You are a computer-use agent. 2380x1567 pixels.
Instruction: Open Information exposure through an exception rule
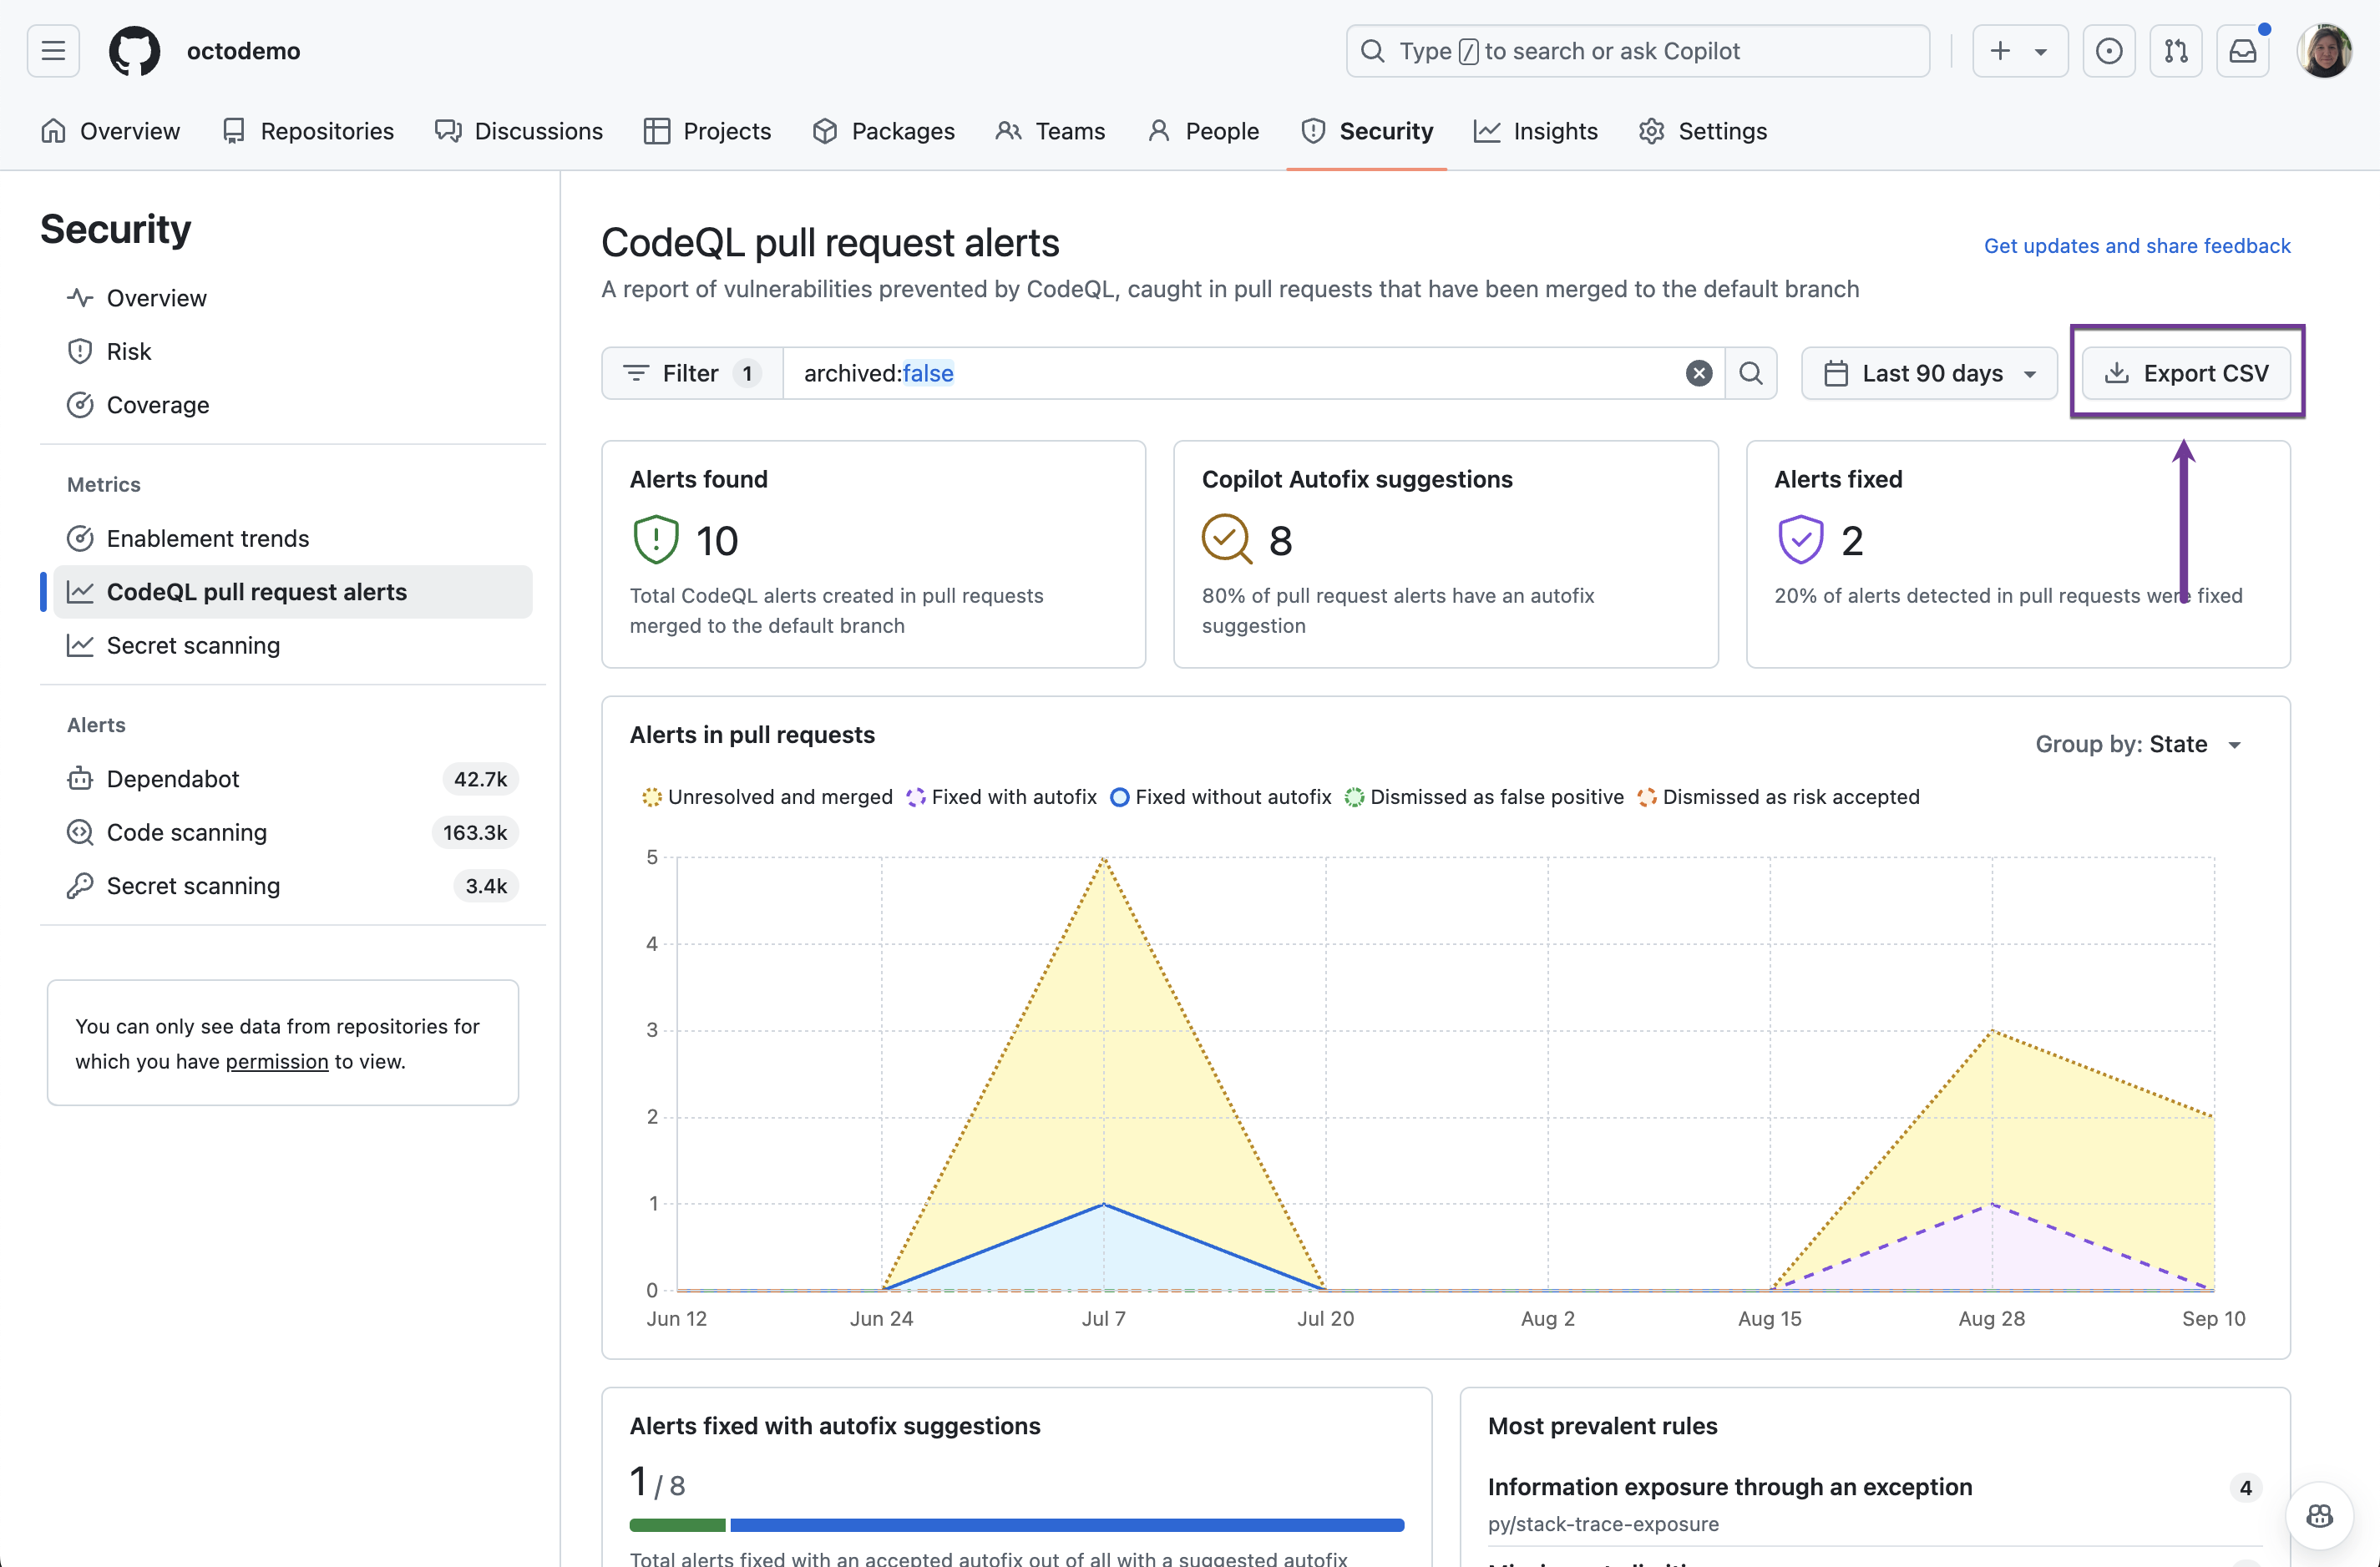pyautogui.click(x=1730, y=1486)
